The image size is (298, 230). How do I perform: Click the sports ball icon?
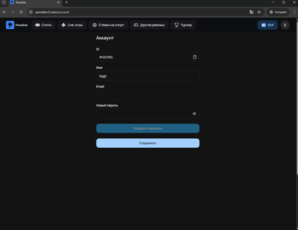point(95,25)
